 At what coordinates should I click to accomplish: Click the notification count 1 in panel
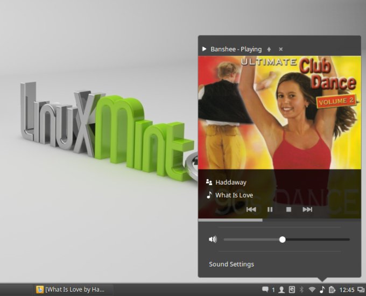[273, 290]
